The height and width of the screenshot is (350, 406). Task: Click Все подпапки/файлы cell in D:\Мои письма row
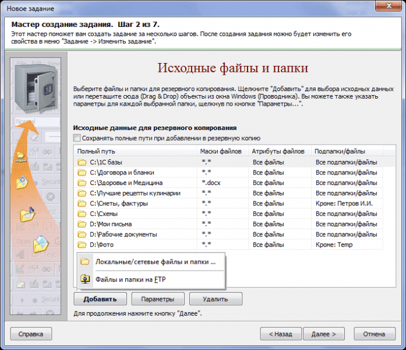click(346, 224)
